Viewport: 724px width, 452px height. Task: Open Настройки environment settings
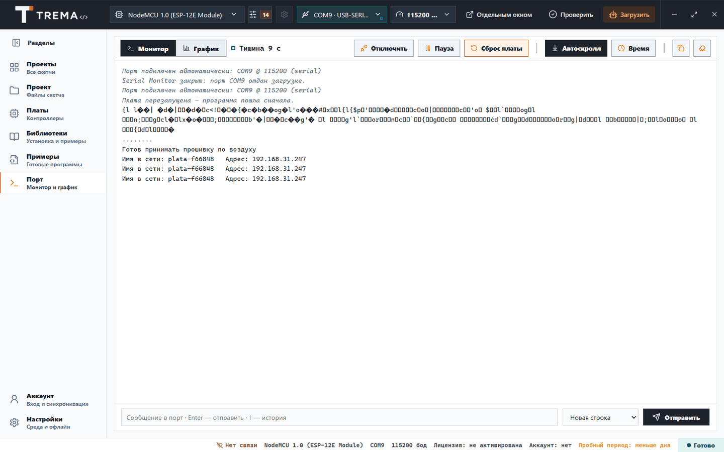(x=53, y=423)
